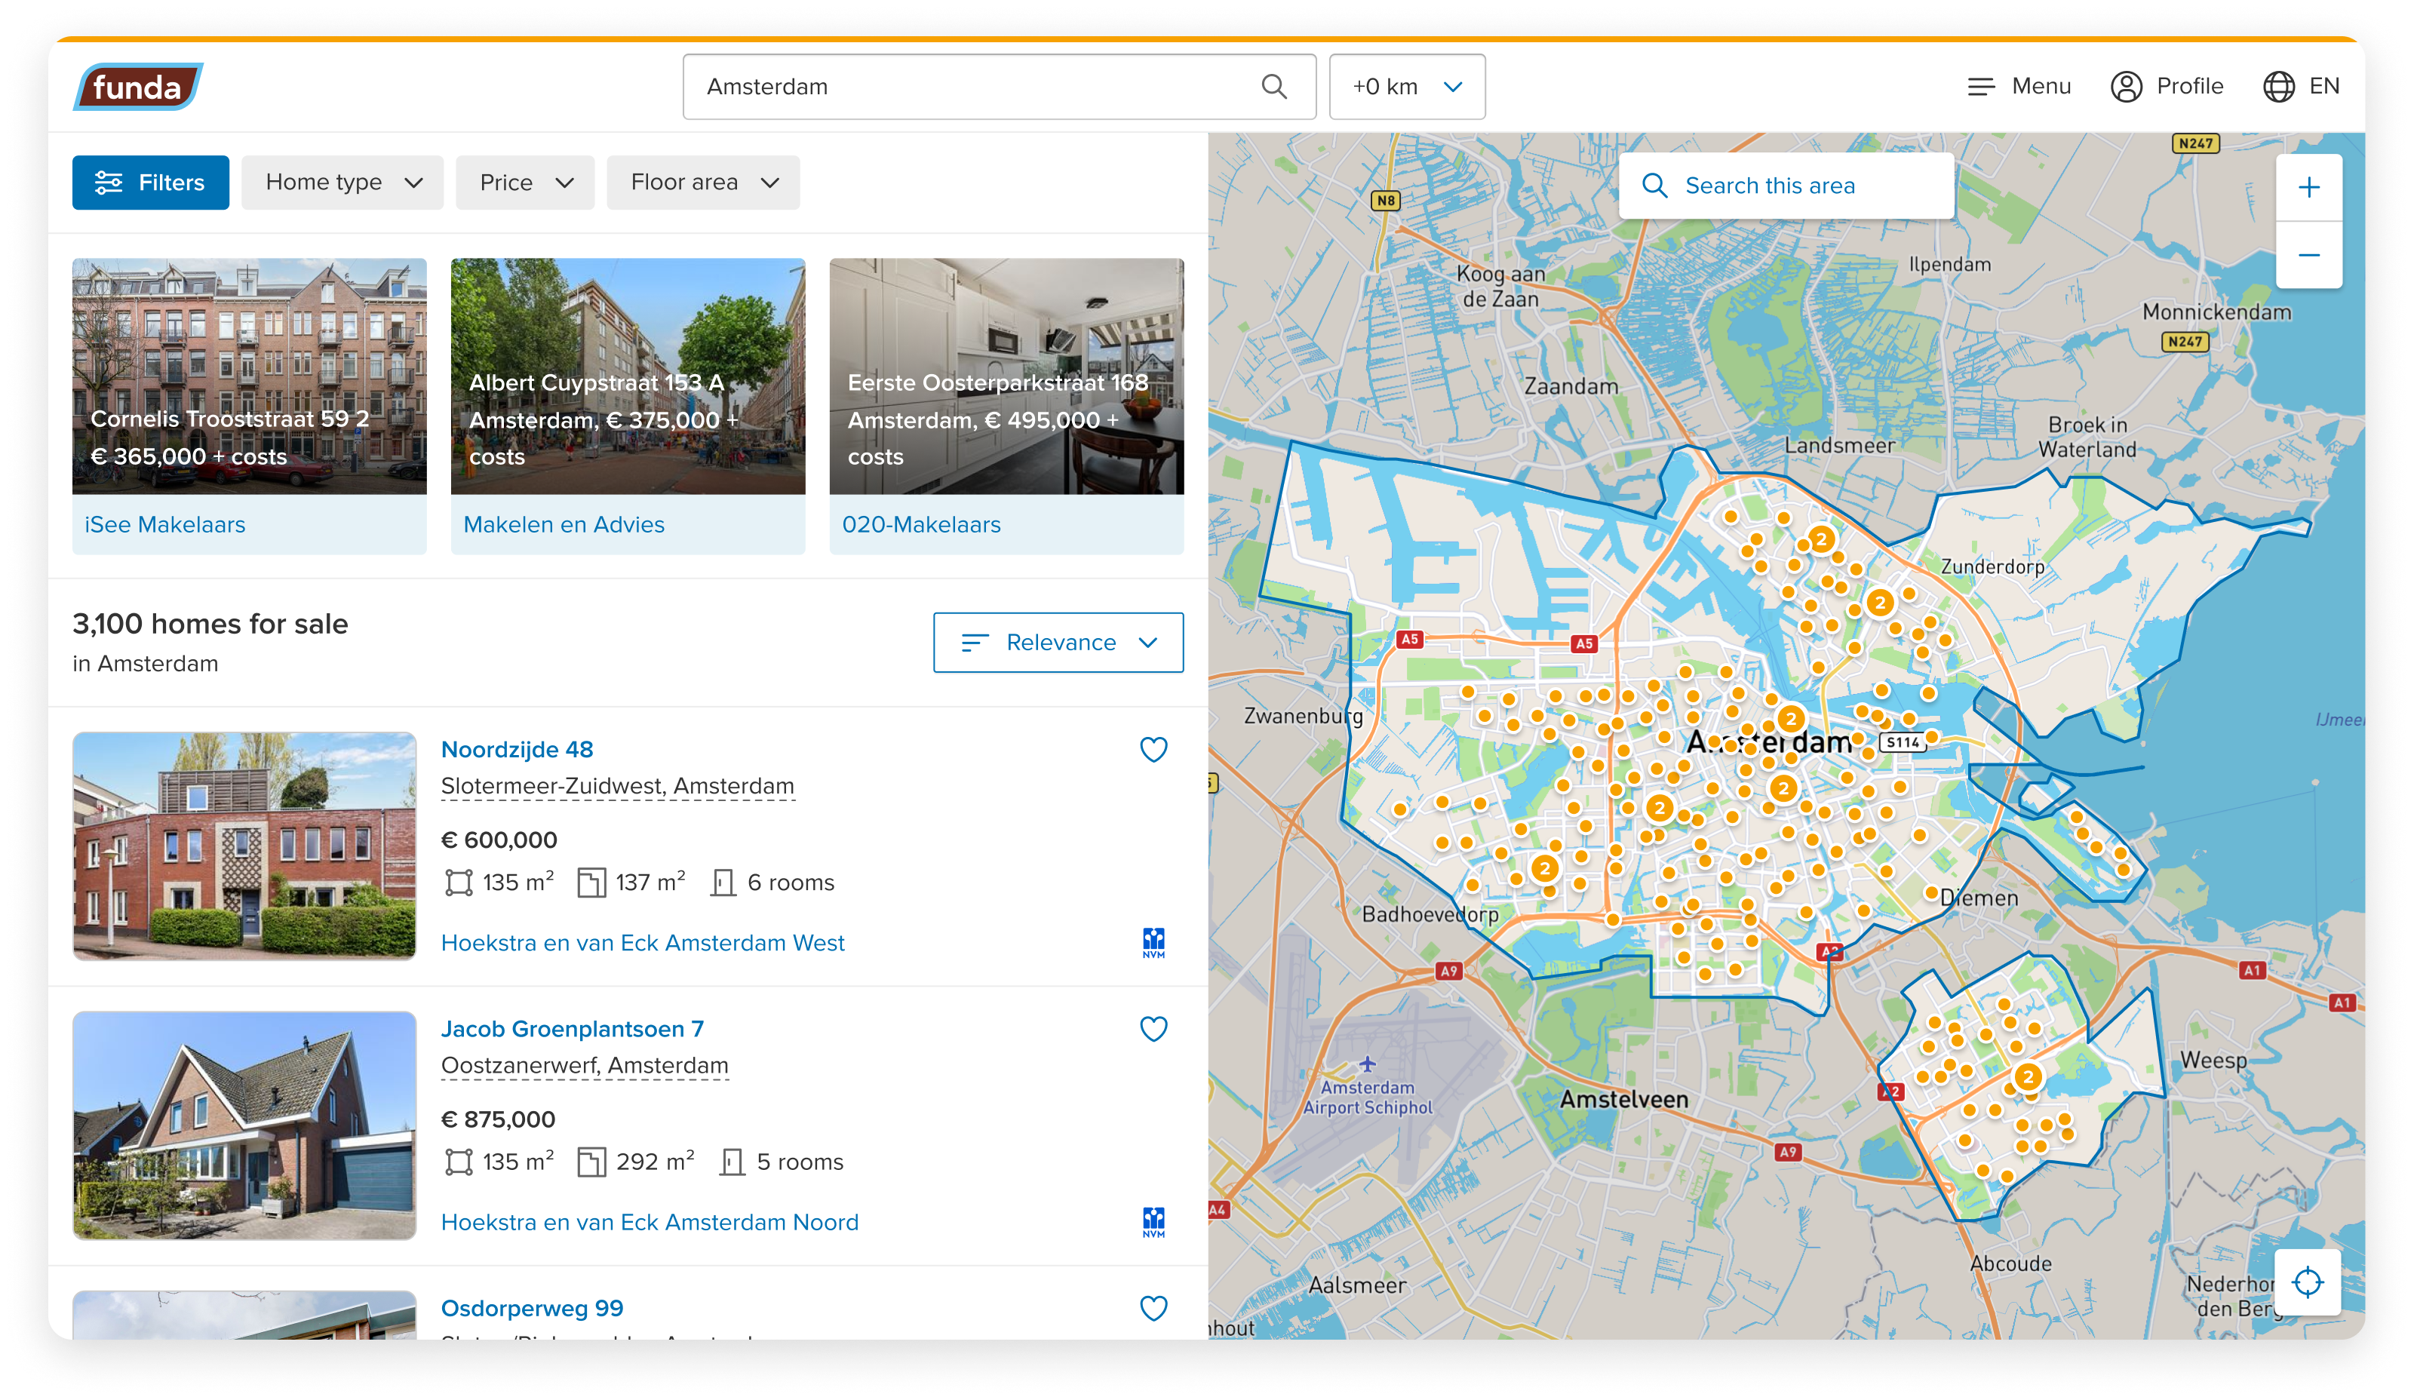Image resolution: width=2414 pixels, height=1400 pixels.
Task: Open the +0 km radius dropdown
Action: point(1406,87)
